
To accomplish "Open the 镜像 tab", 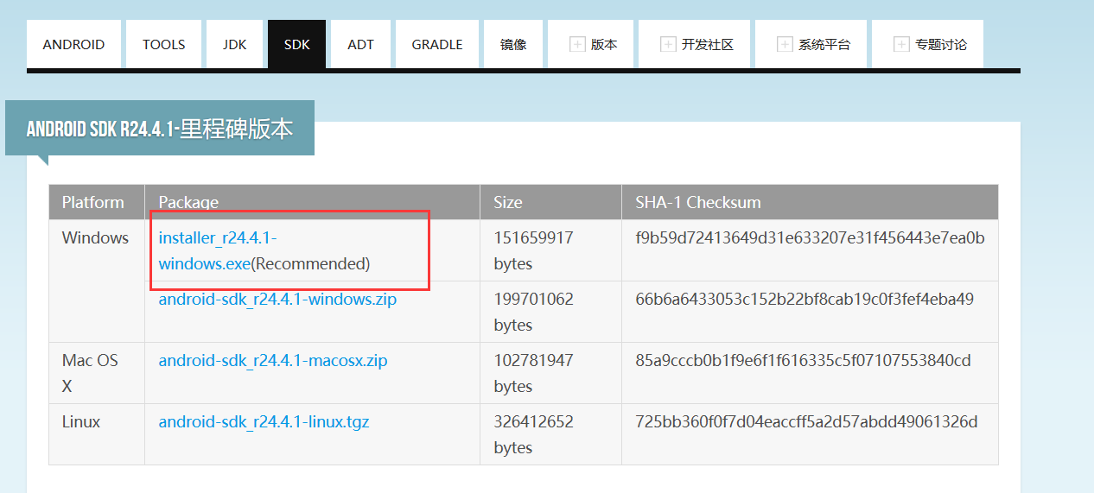I will 513,44.
